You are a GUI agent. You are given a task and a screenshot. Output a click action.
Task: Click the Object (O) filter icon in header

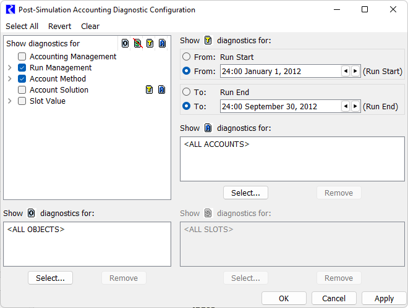coord(125,43)
